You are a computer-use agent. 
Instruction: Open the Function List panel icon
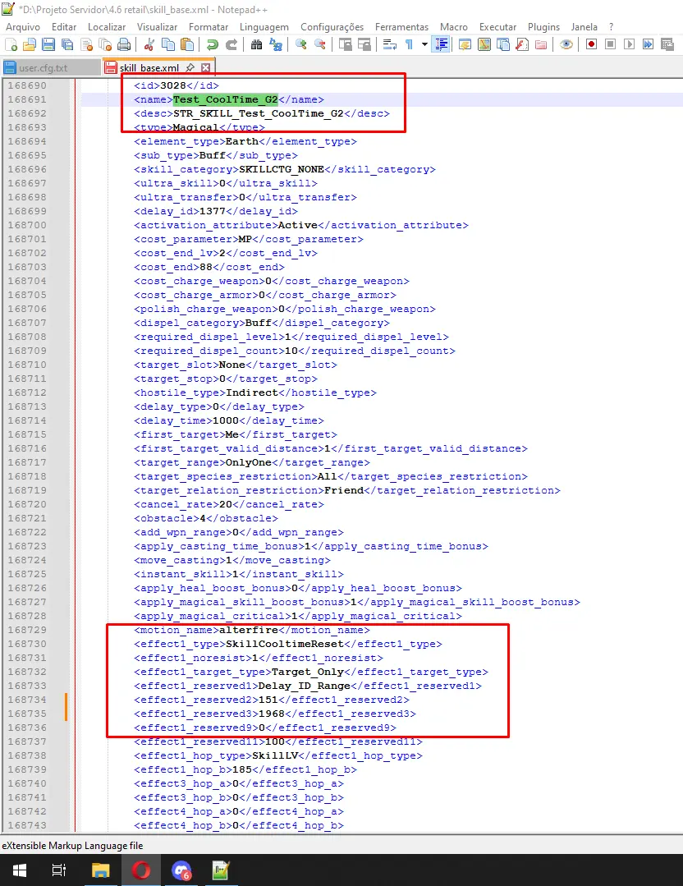pyautogui.click(x=522, y=44)
